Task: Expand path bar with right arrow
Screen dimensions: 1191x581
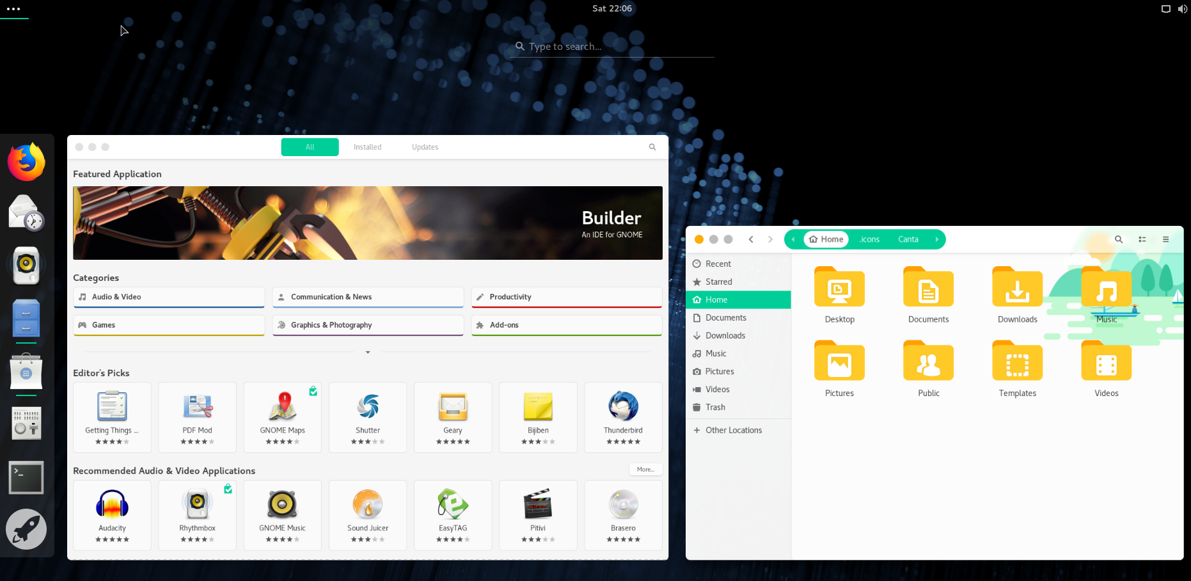Action: point(936,239)
